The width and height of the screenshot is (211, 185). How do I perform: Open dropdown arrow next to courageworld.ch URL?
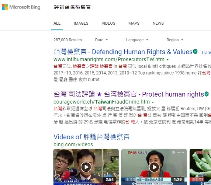pos(153,102)
